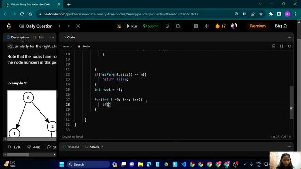The image size is (301, 169).
Task: Open the Java language dropdown
Action: point(67,46)
